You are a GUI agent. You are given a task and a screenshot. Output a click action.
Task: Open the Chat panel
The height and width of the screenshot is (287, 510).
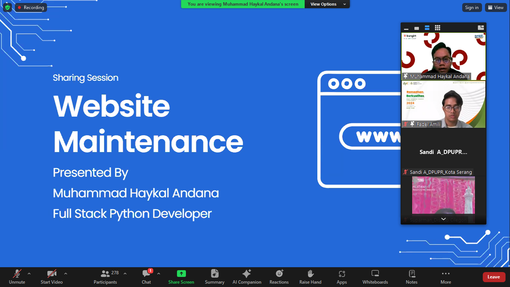click(x=146, y=277)
